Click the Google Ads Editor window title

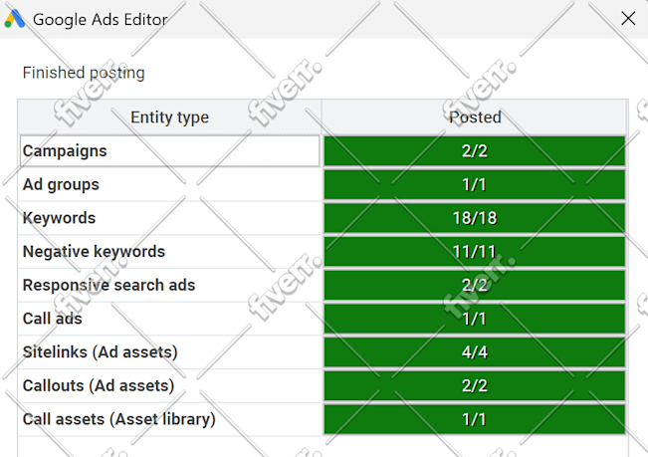point(100,20)
